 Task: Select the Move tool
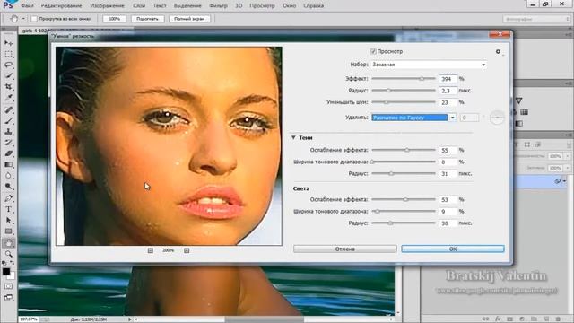point(8,43)
